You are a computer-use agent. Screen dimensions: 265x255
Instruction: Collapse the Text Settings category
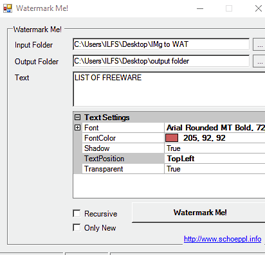pos(77,118)
